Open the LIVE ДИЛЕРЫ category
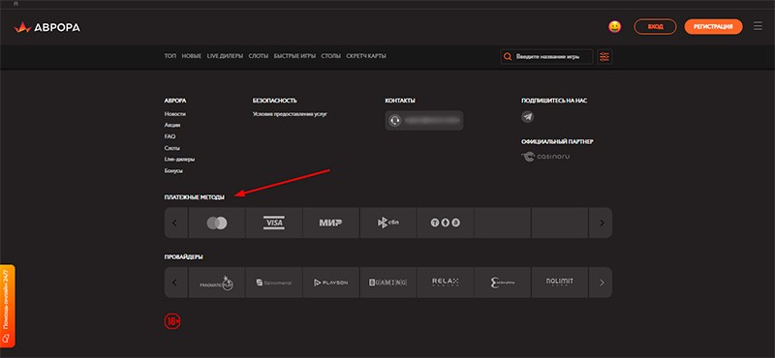 click(x=225, y=56)
